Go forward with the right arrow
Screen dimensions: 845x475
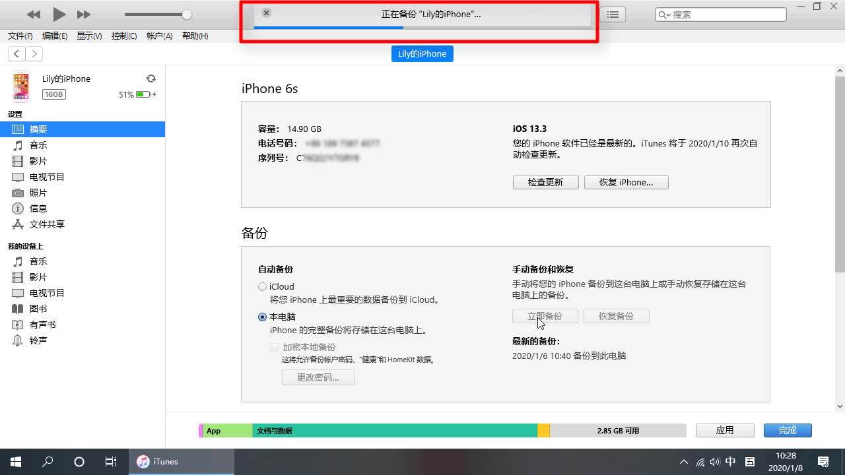[34, 53]
